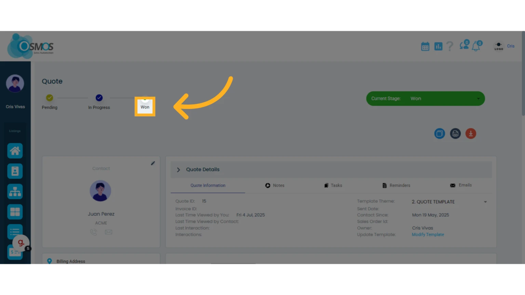Open the list sidebar icon
This screenshot has height=295, width=525.
coord(15,231)
